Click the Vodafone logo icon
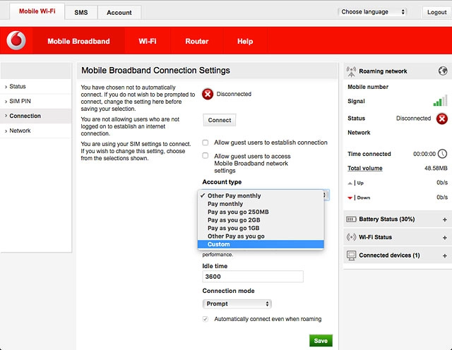The width and height of the screenshot is (452, 350). click(16, 42)
